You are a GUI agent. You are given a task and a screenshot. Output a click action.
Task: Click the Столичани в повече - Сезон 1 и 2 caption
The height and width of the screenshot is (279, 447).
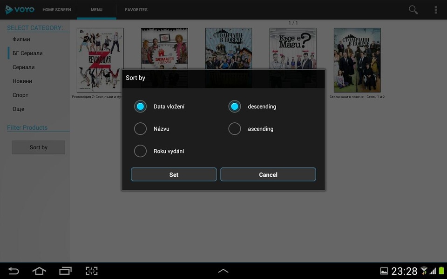coord(357,97)
